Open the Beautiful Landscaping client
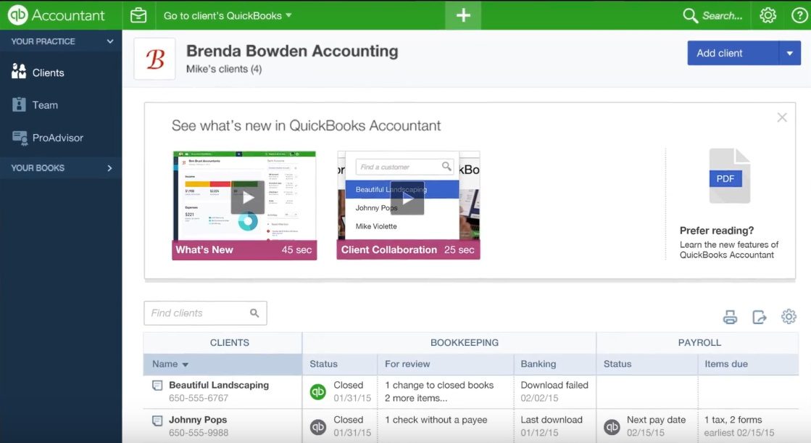The image size is (811, 443). (217, 385)
